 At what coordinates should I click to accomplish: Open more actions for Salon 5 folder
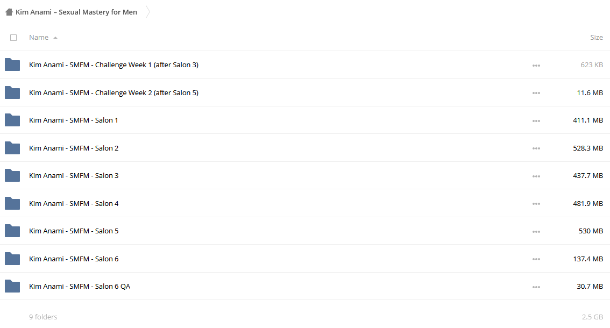[x=536, y=232]
